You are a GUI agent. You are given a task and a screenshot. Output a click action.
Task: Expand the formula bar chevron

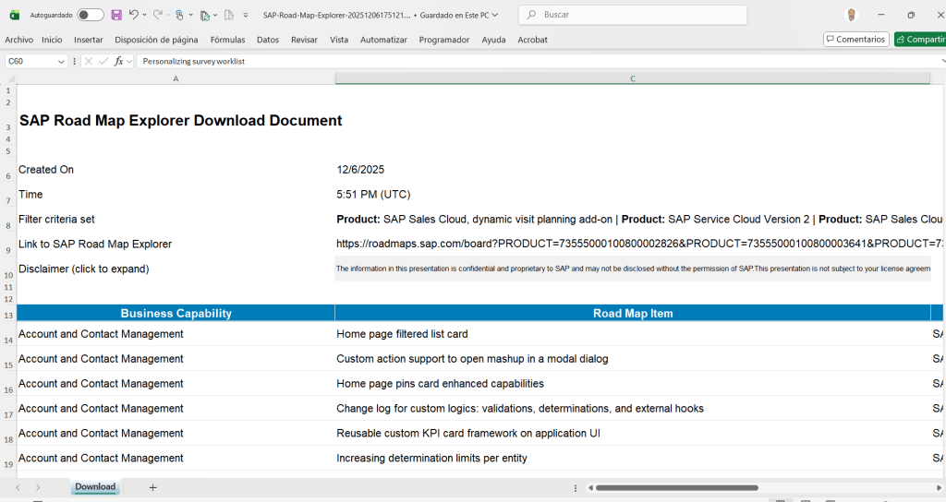pyautogui.click(x=940, y=61)
